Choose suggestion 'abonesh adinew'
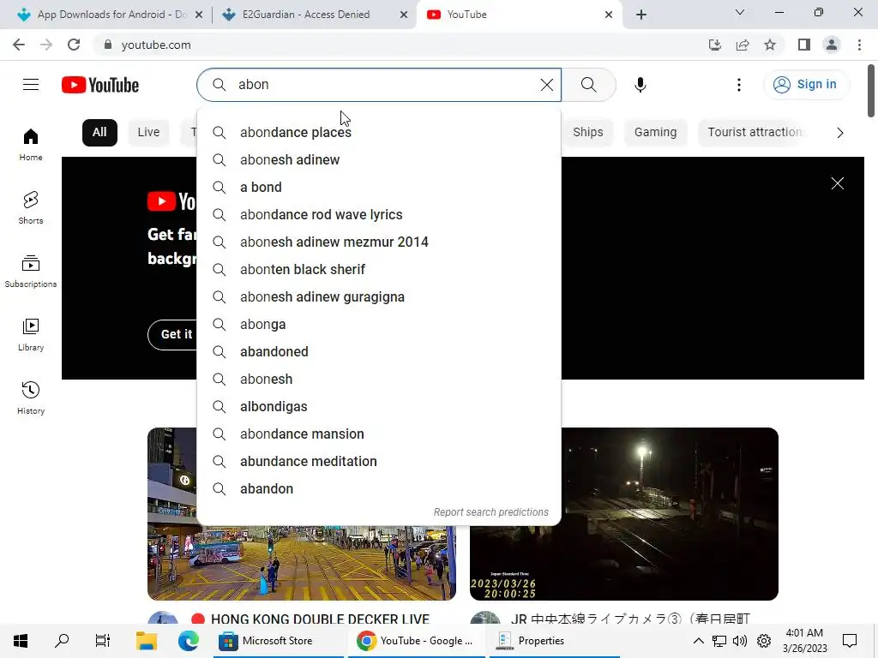 tap(379, 159)
